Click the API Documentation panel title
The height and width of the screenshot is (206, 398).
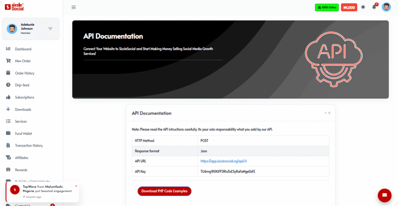(152, 113)
